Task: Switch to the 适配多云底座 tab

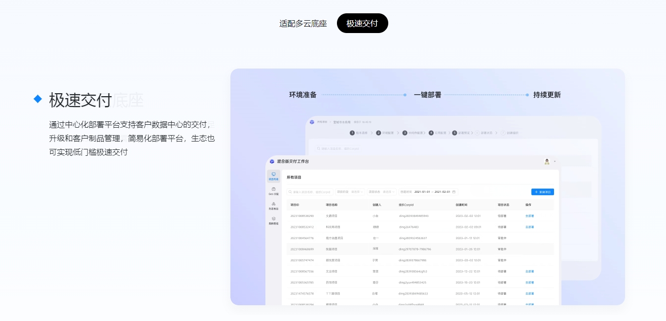Action: pos(303,23)
